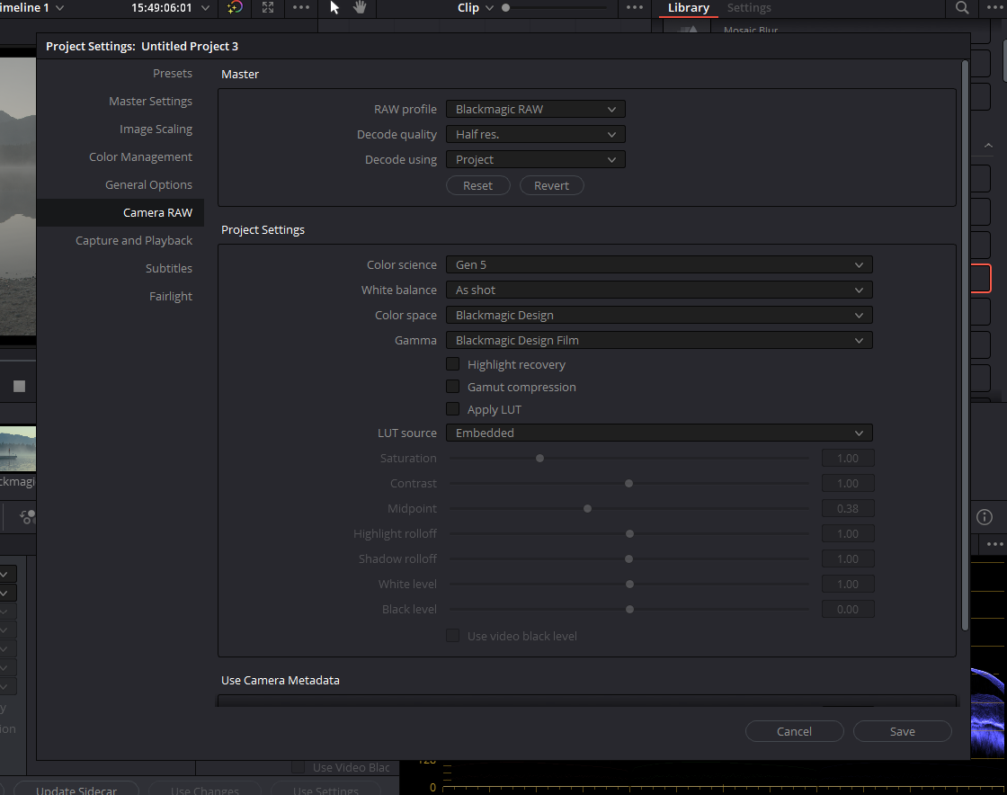Switch to Library tab
This screenshot has height=795, width=1007.
688,8
